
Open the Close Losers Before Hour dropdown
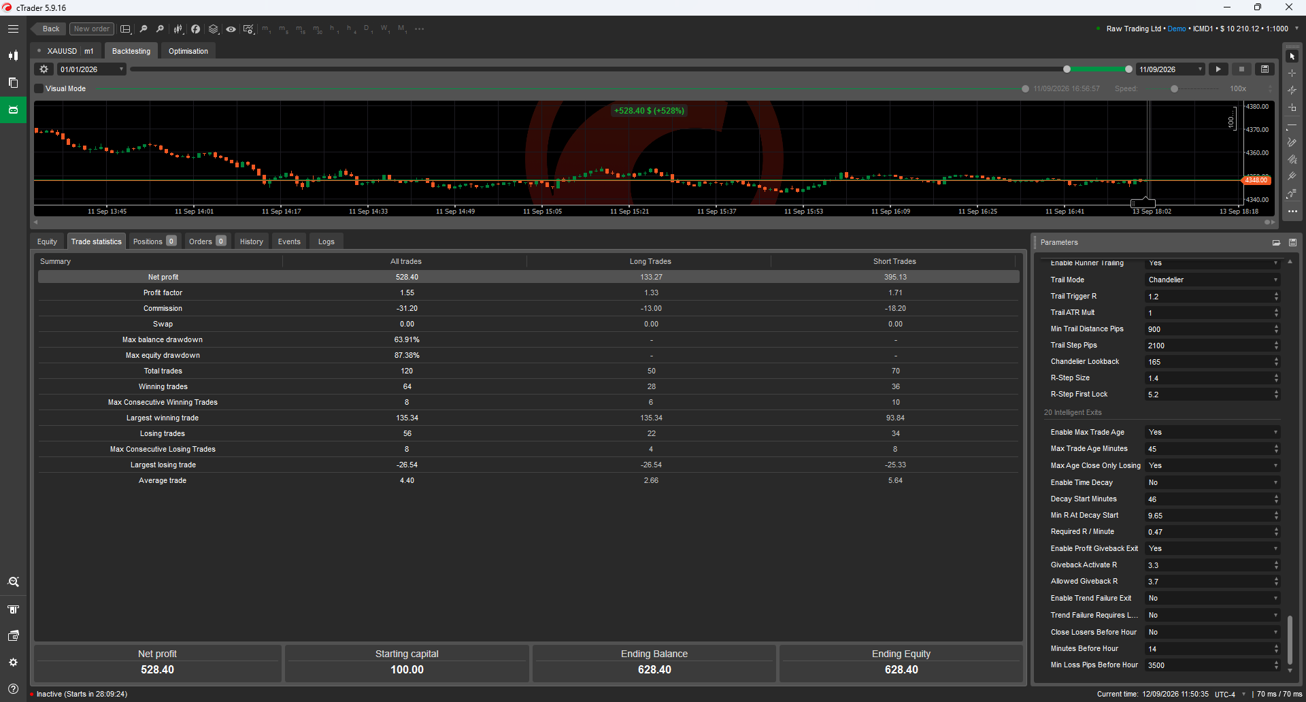(x=1212, y=633)
